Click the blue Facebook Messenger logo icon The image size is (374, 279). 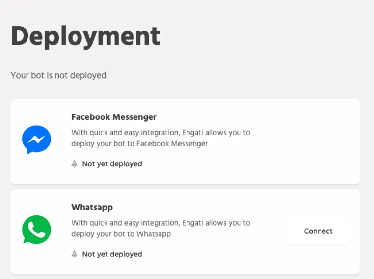[36, 140]
